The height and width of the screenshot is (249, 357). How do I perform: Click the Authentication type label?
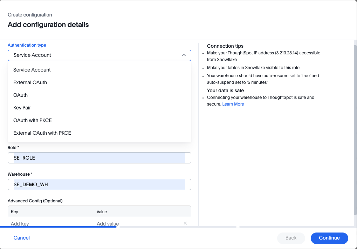27,45
